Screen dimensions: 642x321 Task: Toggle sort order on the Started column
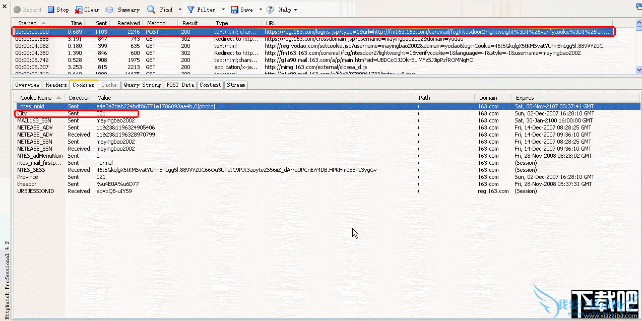click(28, 23)
